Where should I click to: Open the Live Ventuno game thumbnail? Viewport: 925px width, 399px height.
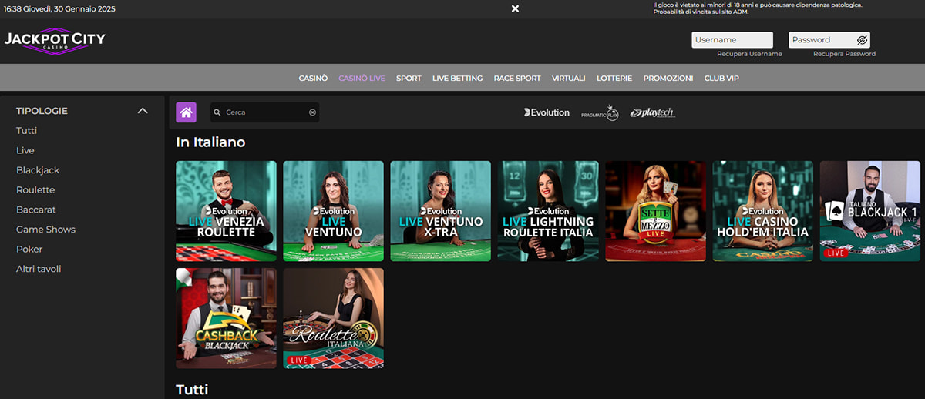point(333,211)
